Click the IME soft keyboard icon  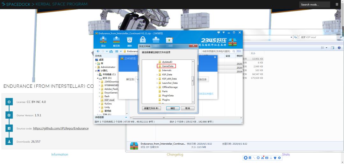pos(267,158)
